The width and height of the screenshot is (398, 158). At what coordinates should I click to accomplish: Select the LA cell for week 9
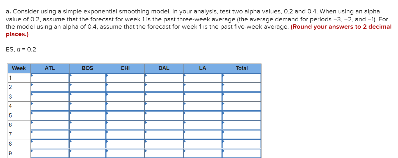click(x=203, y=153)
